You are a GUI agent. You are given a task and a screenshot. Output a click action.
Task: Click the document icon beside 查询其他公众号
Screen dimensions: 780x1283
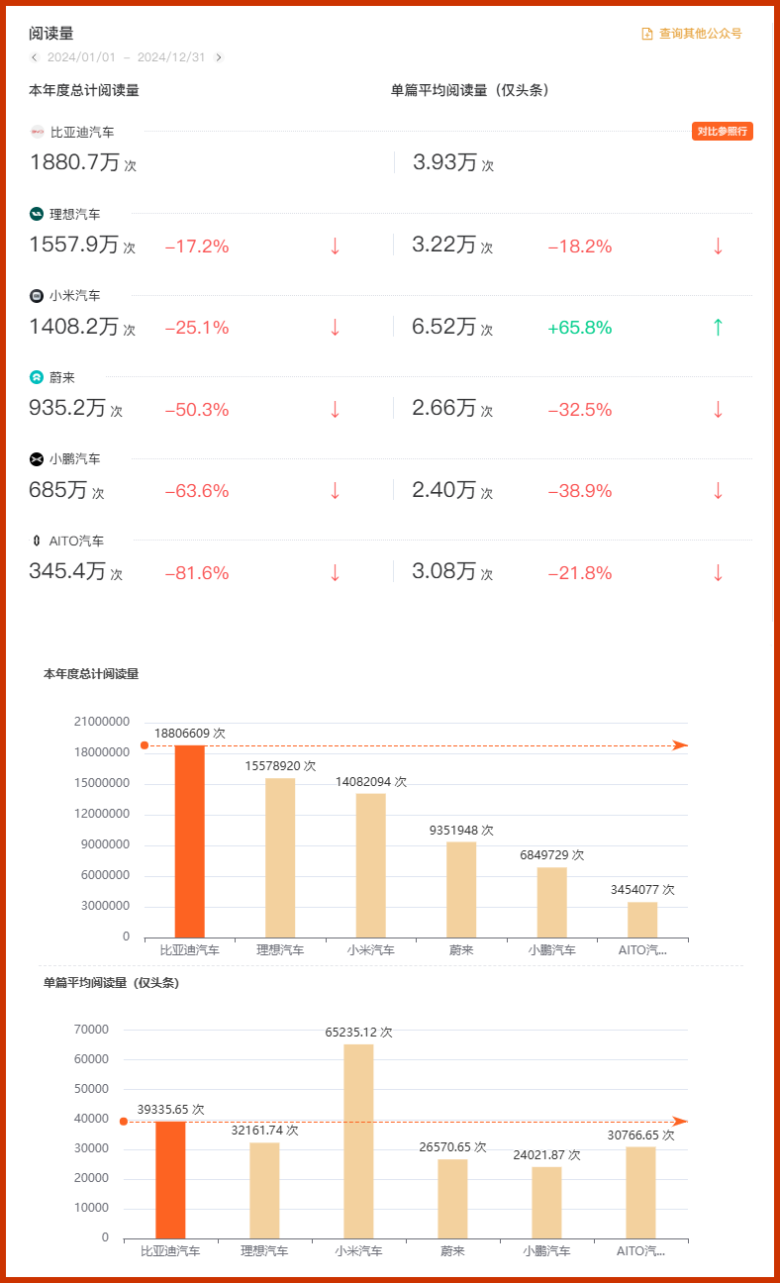click(647, 34)
